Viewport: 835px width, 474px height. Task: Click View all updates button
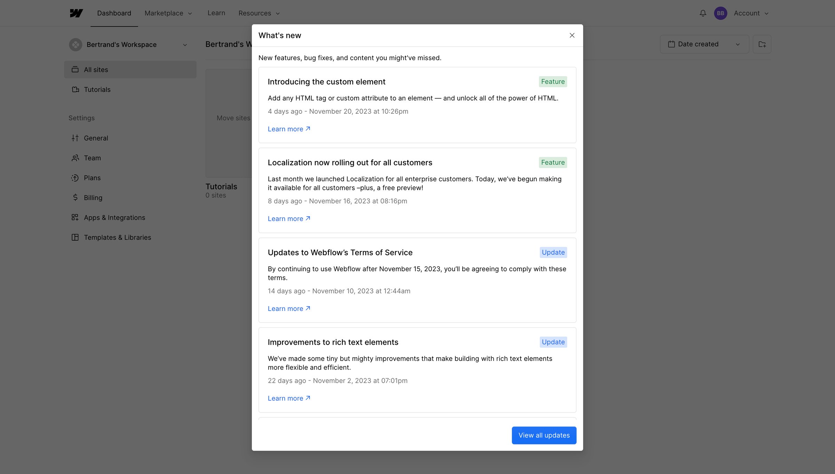pos(544,435)
